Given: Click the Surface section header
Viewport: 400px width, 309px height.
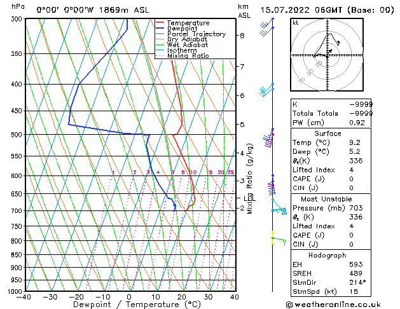Looking at the screenshot, I should point(328,134).
